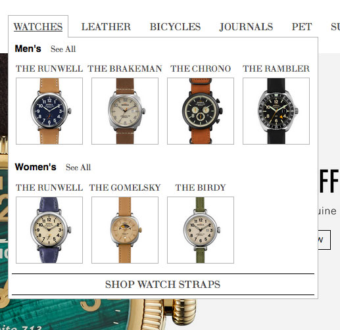Open Shop Watch Straps link
Viewport: 340px width, 330px height.
coord(162,285)
